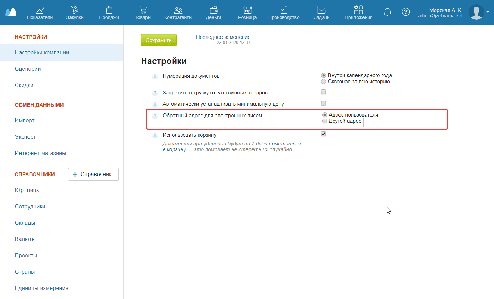This screenshot has width=494, height=299.
Task: Open the help question mark icon
Action: (405, 12)
